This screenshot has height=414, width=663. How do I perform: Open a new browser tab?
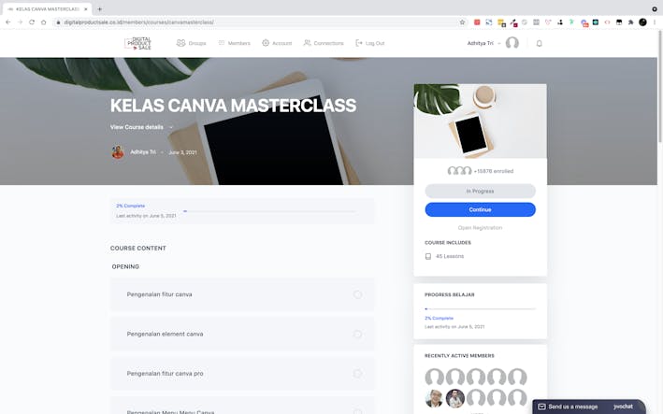click(100, 8)
